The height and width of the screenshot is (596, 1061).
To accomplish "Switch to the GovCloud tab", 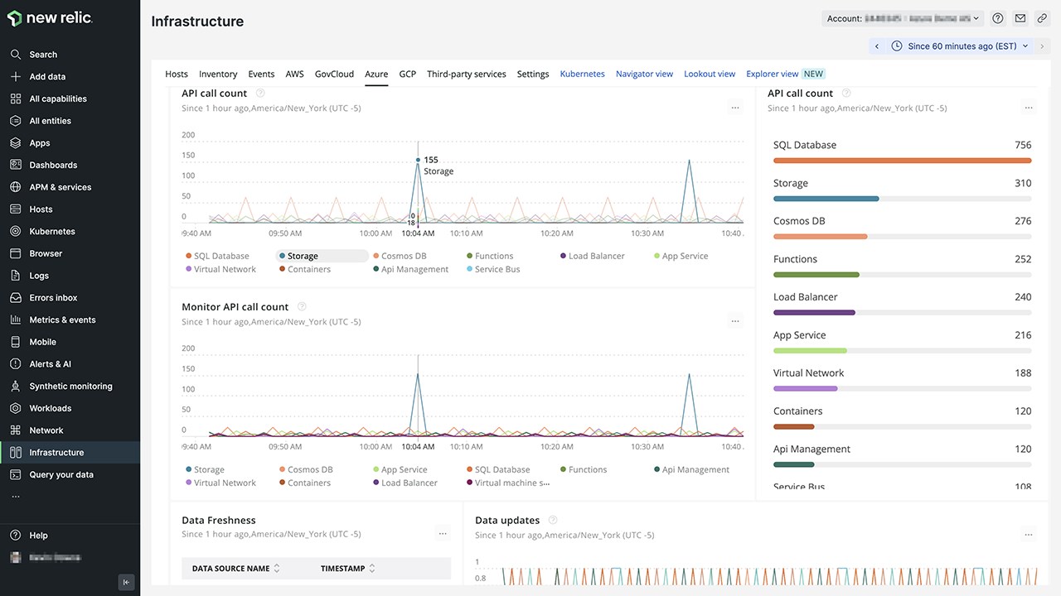I will click(x=334, y=74).
